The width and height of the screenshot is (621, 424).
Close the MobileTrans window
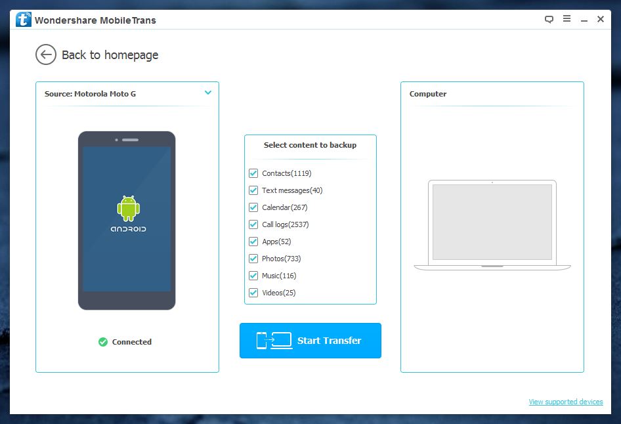pos(601,19)
